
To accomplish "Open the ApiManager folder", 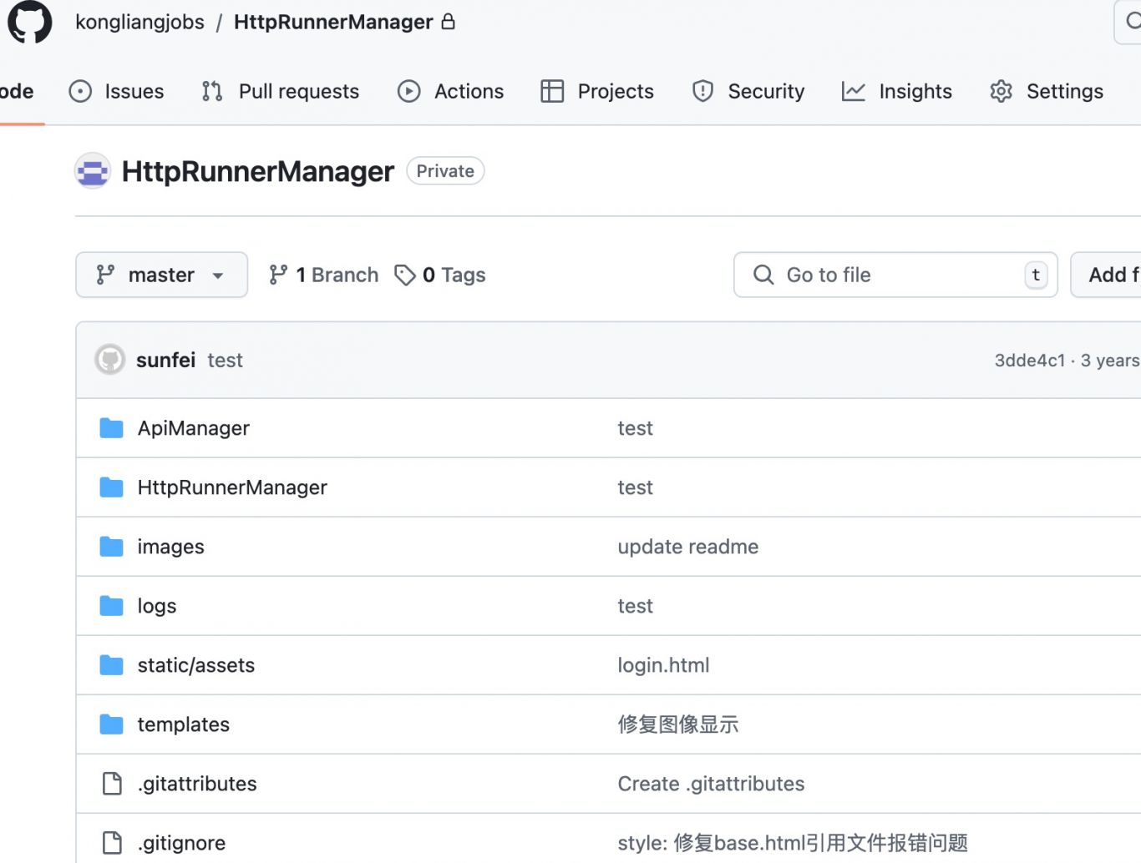I will click(x=194, y=428).
